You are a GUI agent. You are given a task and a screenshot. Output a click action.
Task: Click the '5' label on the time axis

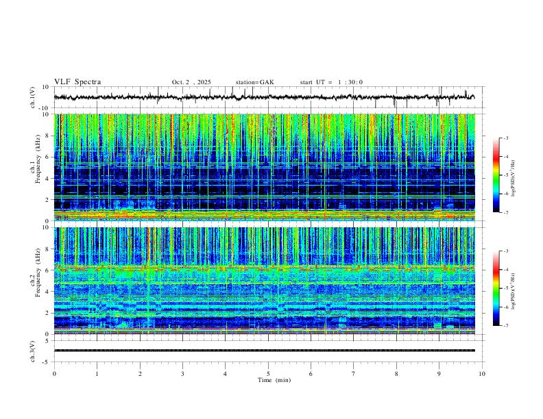click(268, 374)
